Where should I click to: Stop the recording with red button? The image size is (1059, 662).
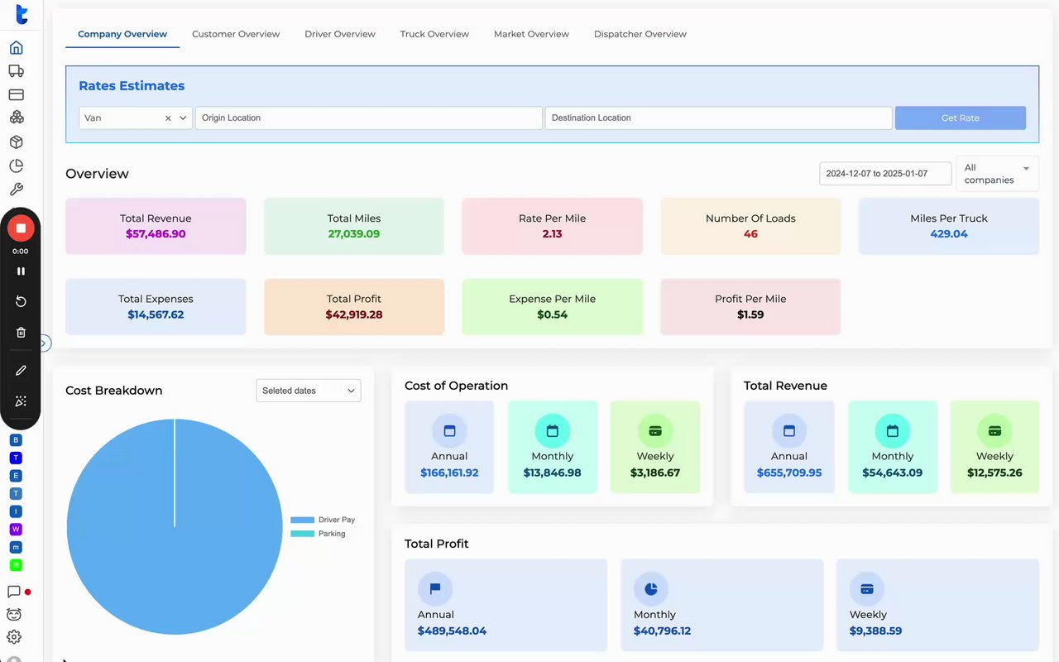click(x=21, y=228)
